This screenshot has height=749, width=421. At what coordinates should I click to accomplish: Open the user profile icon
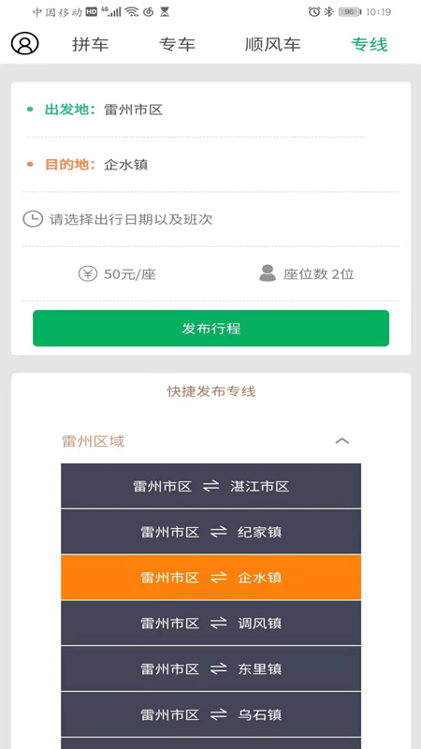(x=25, y=43)
